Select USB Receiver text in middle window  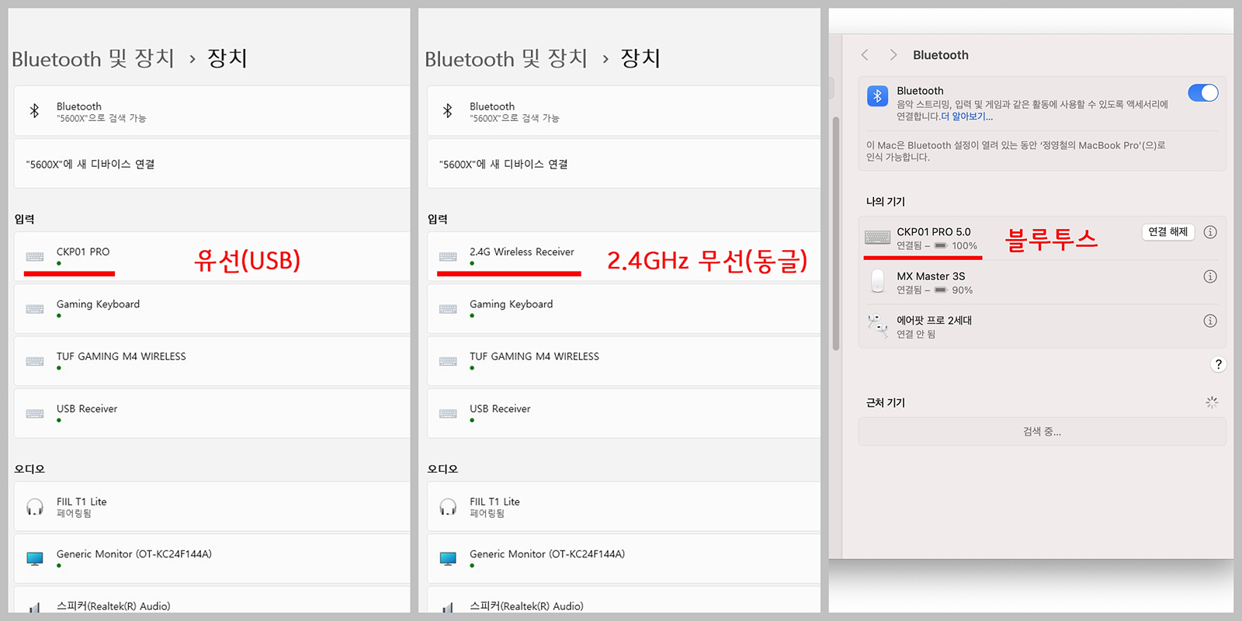(500, 408)
